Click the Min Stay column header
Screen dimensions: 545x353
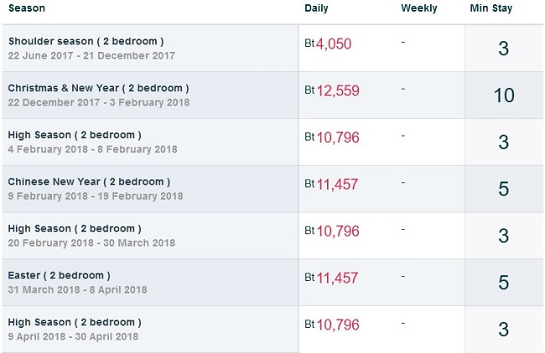(x=491, y=8)
